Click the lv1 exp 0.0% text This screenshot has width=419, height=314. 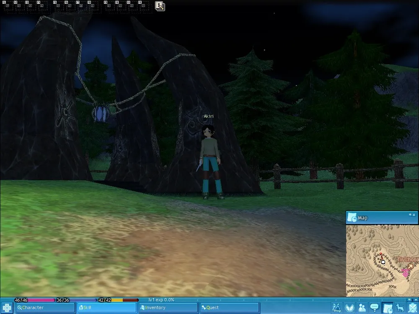click(161, 300)
